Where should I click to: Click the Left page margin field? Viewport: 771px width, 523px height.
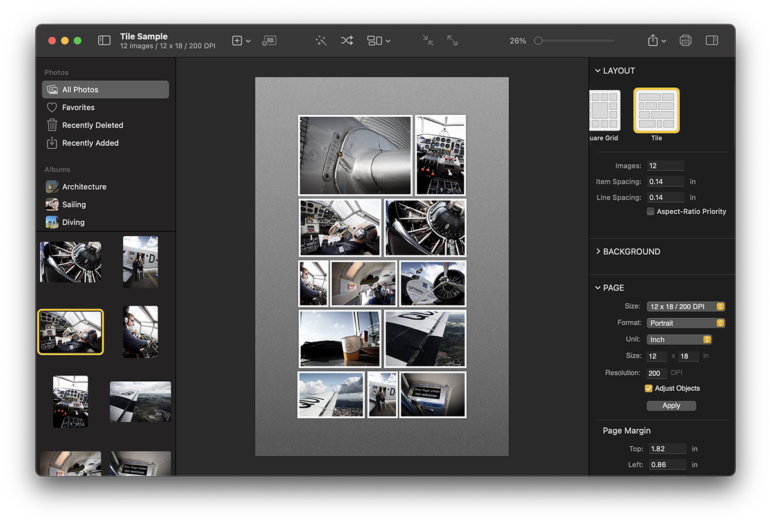click(x=668, y=465)
